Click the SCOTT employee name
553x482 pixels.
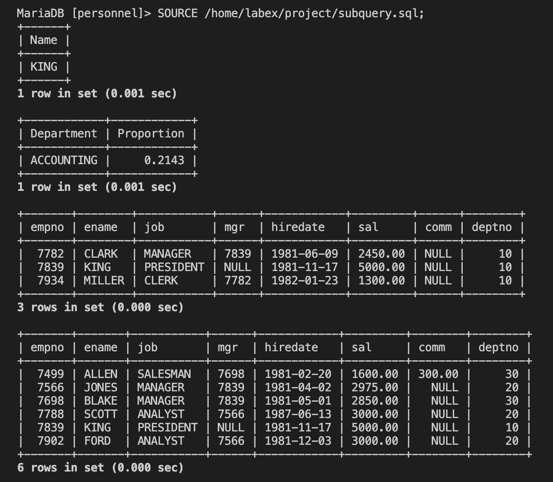click(101, 414)
